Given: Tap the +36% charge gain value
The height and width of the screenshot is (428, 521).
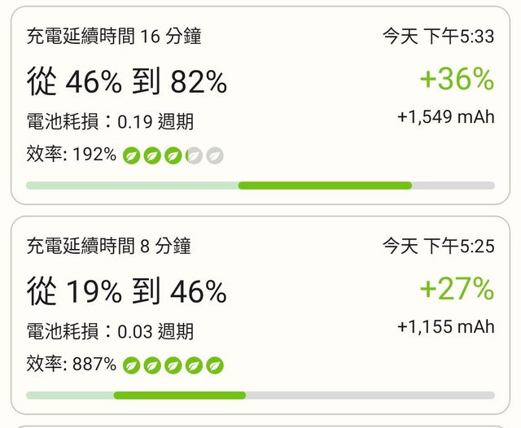Looking at the screenshot, I should [x=457, y=79].
